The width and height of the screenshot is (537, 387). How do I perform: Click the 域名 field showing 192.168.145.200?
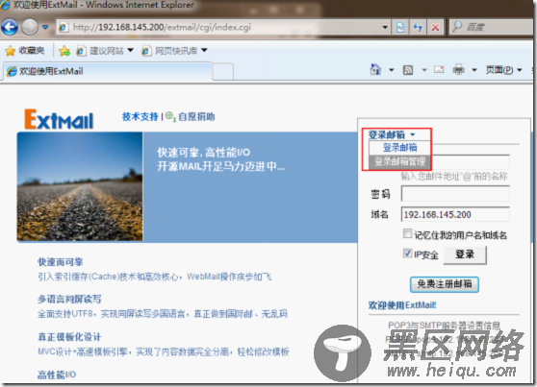(455, 215)
